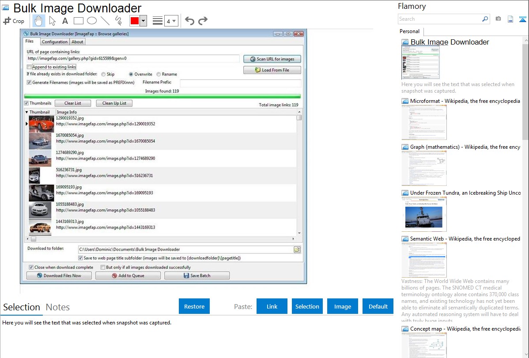The height and width of the screenshot is (358, 529).
Task: Focus the Flamory Search field
Action: pyautogui.click(x=440, y=19)
